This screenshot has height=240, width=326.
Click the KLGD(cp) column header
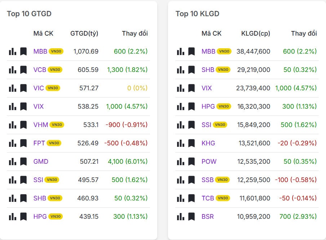(256, 33)
